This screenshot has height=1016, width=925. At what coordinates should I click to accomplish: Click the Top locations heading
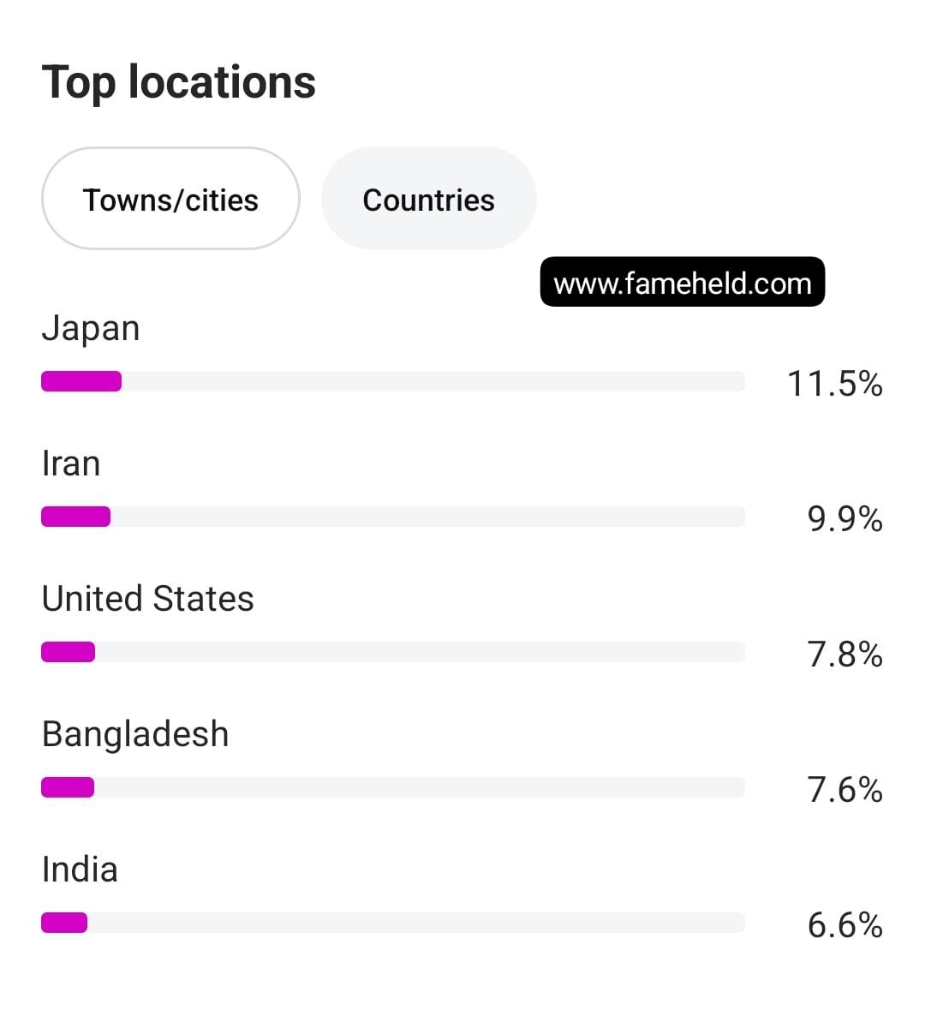(179, 83)
